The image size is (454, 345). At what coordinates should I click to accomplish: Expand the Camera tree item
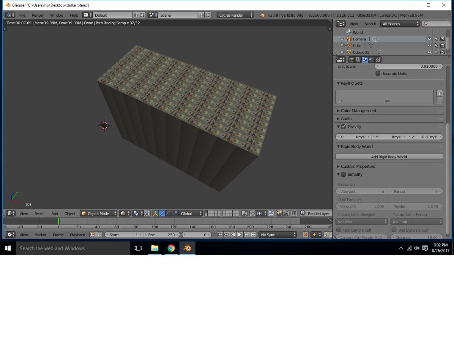tap(342, 39)
